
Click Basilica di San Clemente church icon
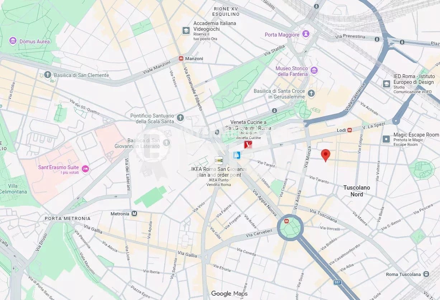tap(48, 75)
